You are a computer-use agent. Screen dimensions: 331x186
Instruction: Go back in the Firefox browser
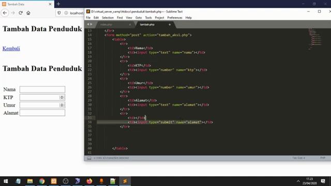coord(5,13)
